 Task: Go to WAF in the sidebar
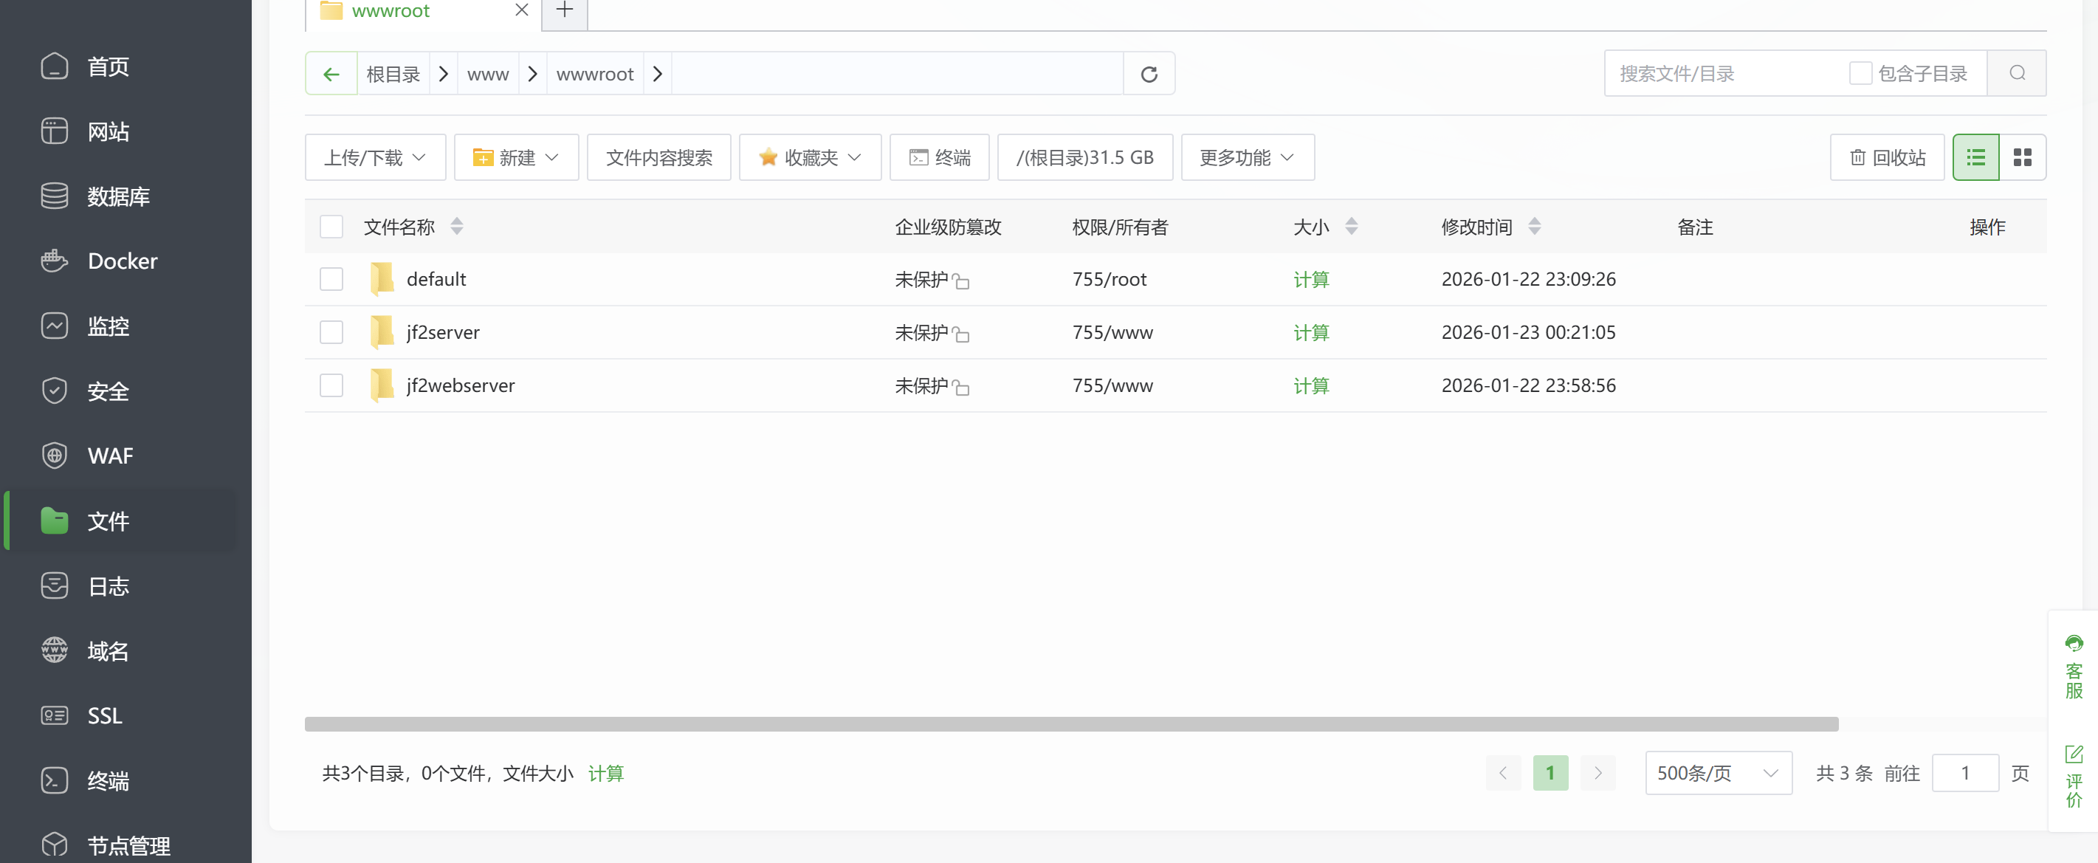point(110,455)
